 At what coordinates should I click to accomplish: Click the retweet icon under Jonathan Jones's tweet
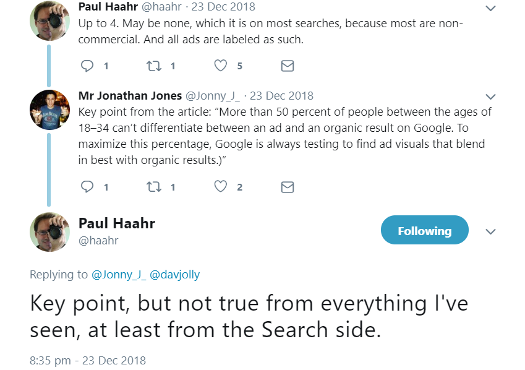pyautogui.click(x=153, y=187)
